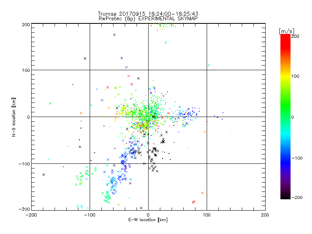Click N-S axis tick label -100

tap(24, 164)
